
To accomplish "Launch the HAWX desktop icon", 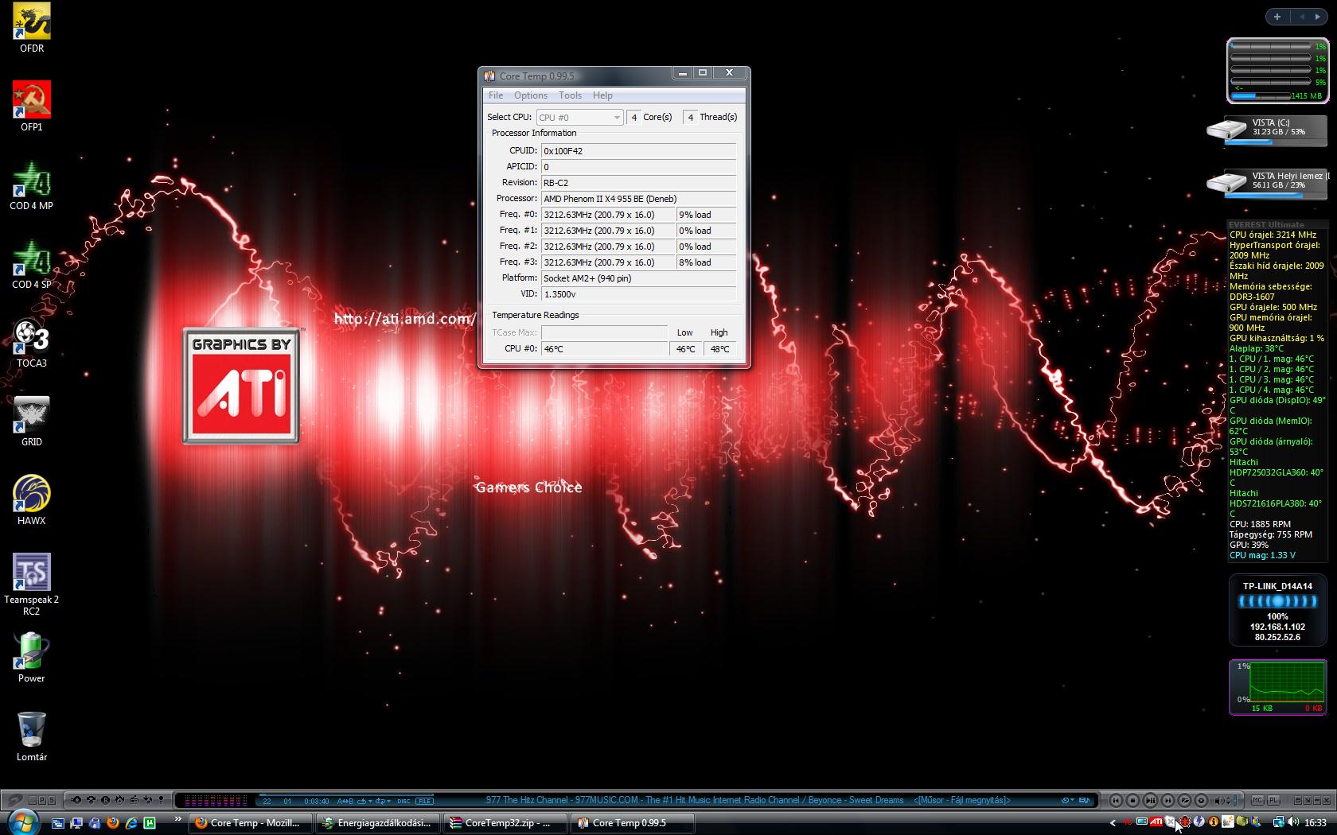I will (32, 499).
